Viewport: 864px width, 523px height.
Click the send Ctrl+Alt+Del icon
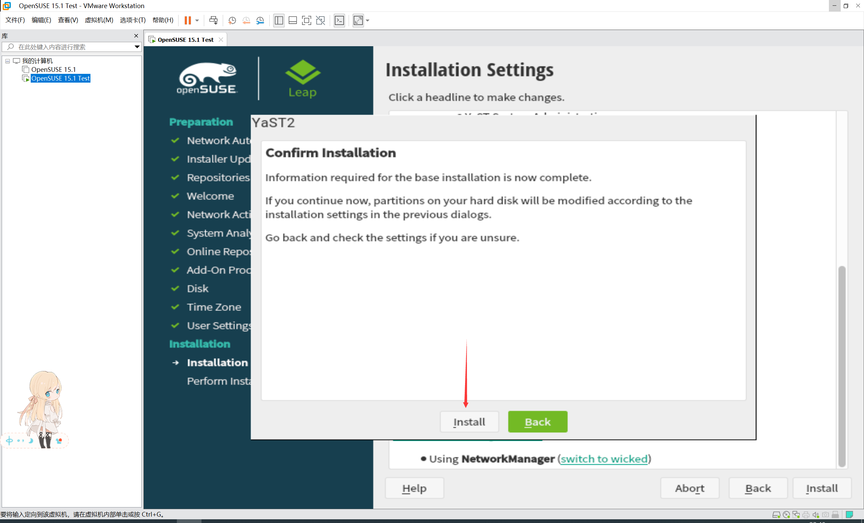pos(213,20)
